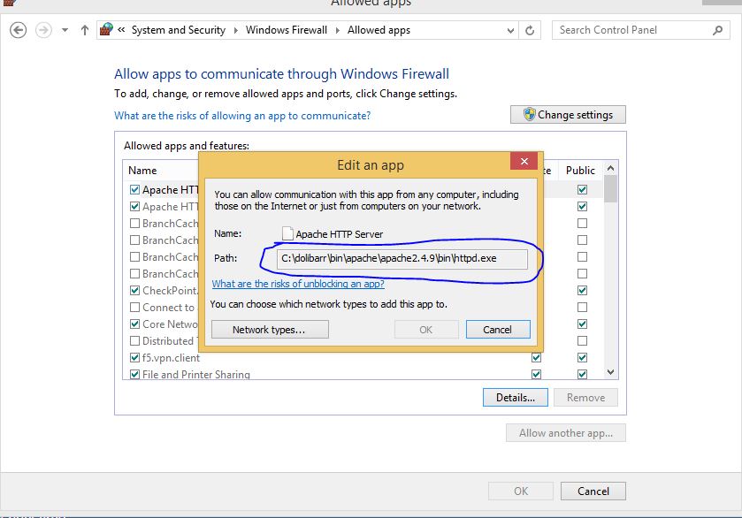Uncheck the f5.vpn.client name checkbox

pos(134,358)
